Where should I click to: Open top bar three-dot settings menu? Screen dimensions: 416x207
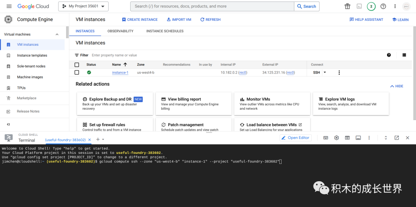395,7
